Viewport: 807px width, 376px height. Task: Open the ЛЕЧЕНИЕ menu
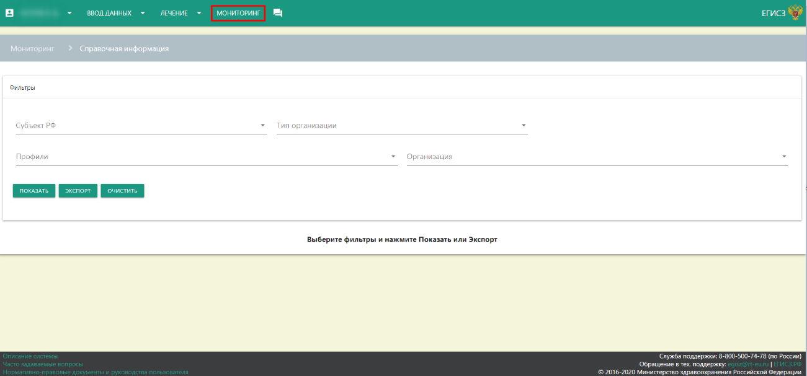174,13
